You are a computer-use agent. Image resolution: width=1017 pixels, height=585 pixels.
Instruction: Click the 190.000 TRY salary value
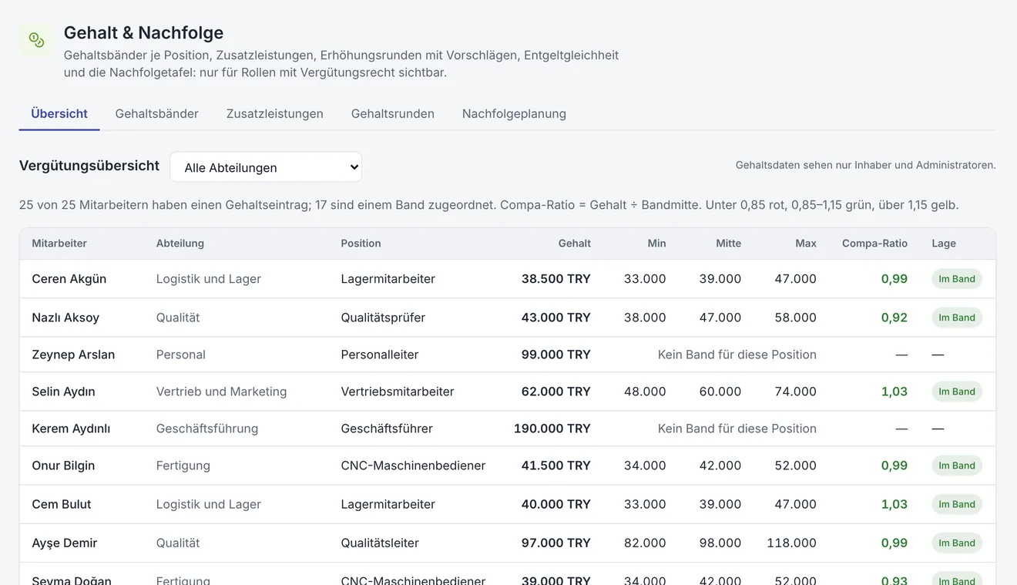click(552, 429)
